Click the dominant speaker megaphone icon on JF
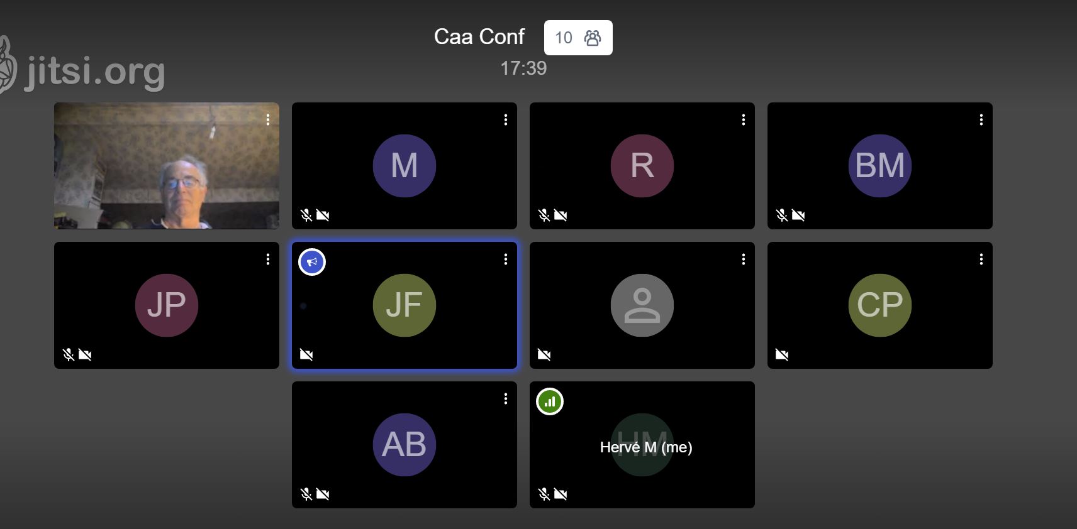This screenshot has height=529, width=1077. [312, 262]
